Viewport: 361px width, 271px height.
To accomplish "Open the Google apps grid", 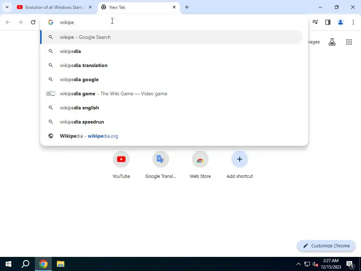I will coord(349,42).
